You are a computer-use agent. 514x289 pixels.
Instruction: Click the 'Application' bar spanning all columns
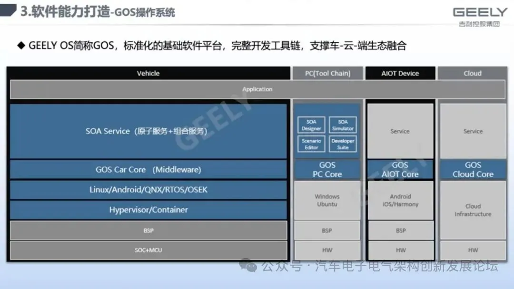[257, 89]
